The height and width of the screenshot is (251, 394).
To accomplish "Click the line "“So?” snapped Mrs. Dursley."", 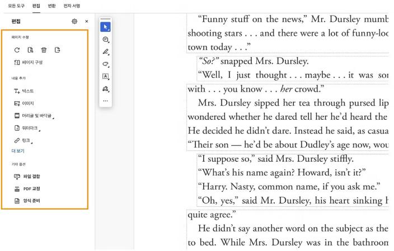I will coord(254,61).
